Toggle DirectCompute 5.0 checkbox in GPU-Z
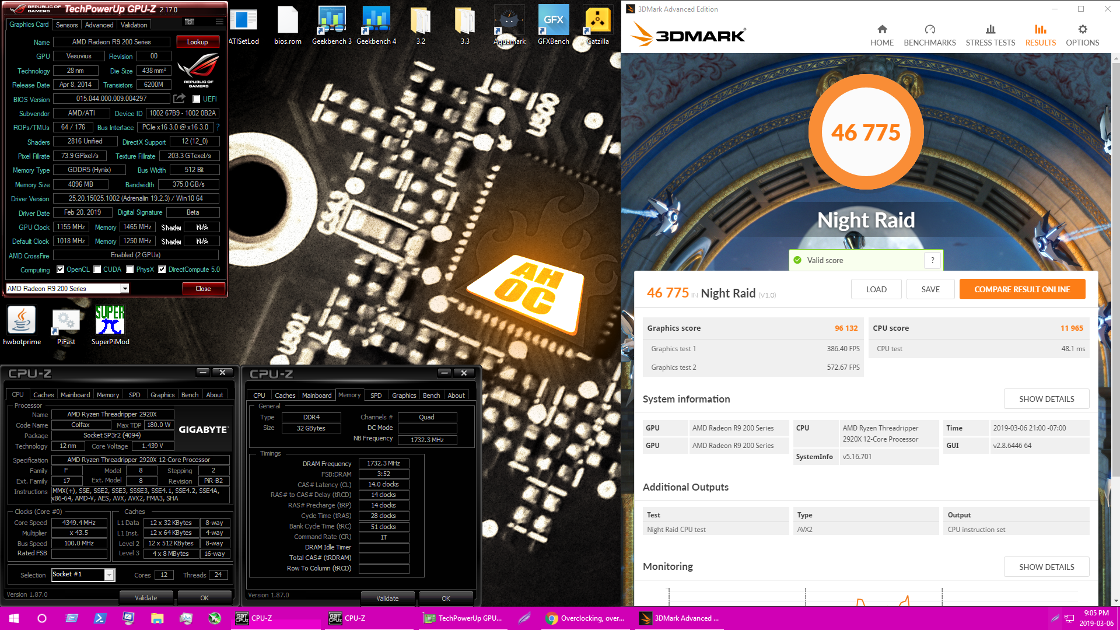Screen dimensions: 1120x630 162,269
